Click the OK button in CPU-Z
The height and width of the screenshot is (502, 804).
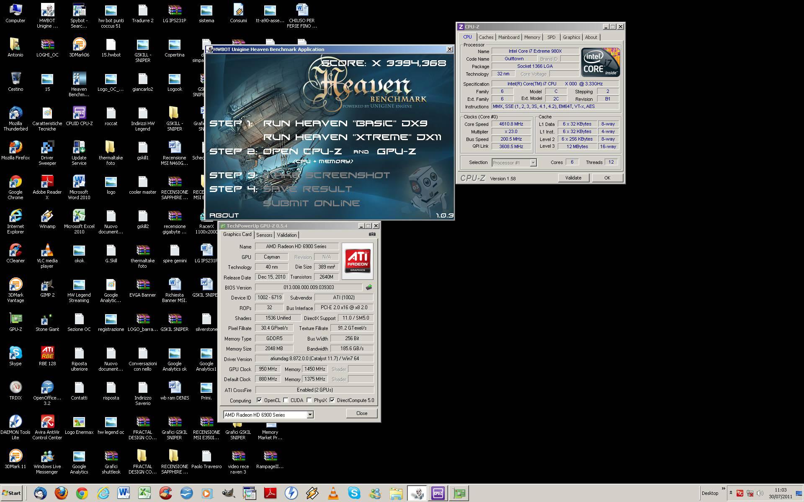(x=607, y=178)
